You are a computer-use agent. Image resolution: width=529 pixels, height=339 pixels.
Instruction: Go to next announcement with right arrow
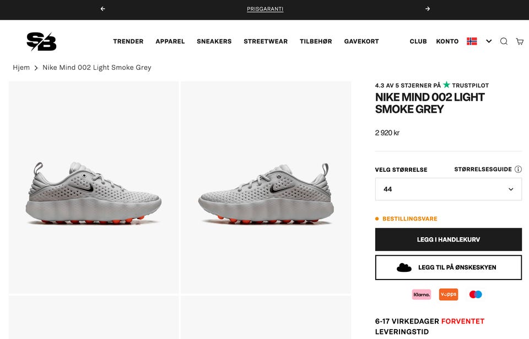coord(428,9)
